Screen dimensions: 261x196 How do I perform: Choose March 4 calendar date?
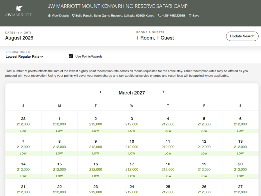pos(168,122)
